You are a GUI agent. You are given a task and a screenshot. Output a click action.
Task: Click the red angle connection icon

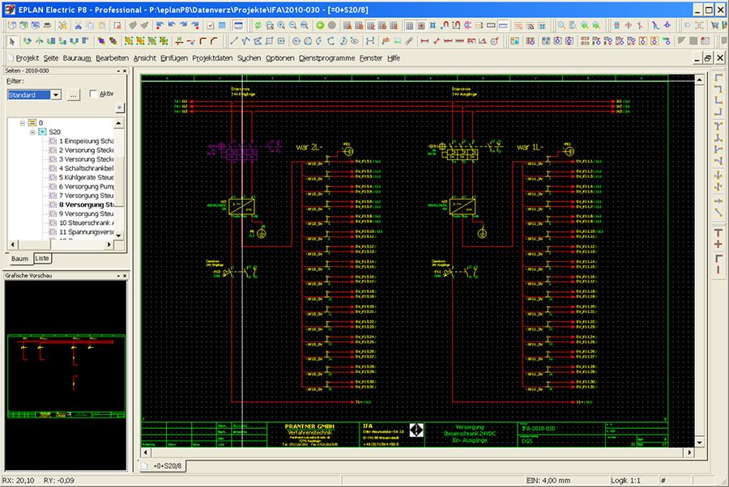click(202, 41)
